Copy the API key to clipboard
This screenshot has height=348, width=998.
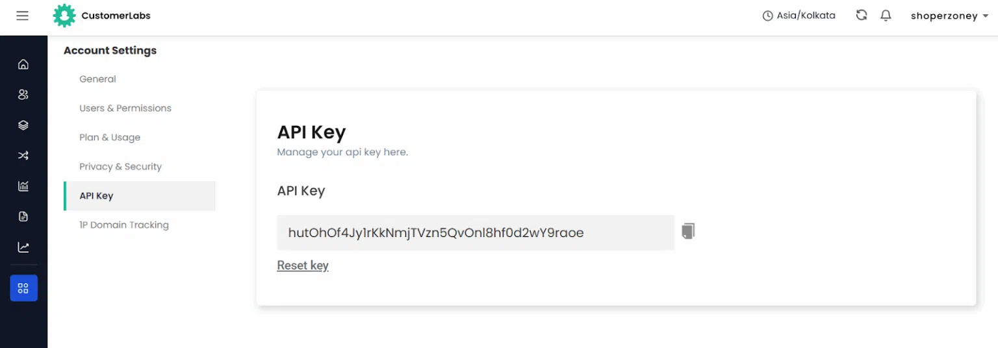pyautogui.click(x=688, y=231)
